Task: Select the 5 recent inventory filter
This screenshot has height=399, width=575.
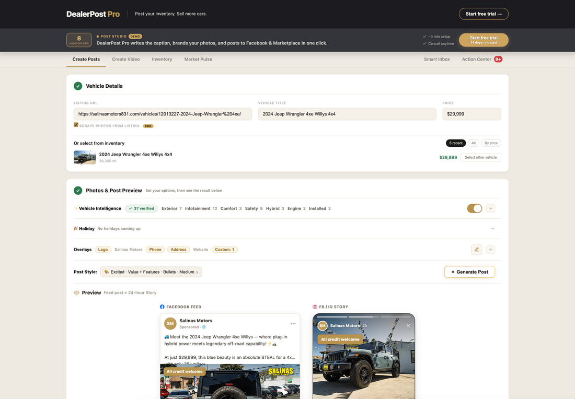Action: (x=456, y=143)
